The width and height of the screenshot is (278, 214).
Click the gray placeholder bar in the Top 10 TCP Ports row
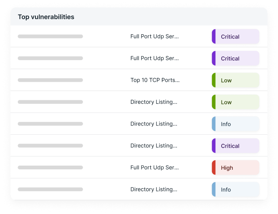click(50, 80)
